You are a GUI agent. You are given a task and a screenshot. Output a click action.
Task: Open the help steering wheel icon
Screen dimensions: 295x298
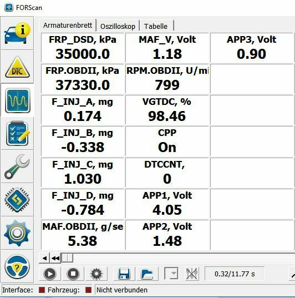coord(17,266)
